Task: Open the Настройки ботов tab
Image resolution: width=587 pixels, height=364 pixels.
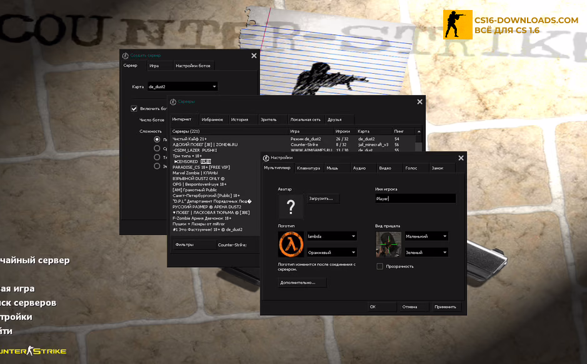Action: [x=193, y=66]
